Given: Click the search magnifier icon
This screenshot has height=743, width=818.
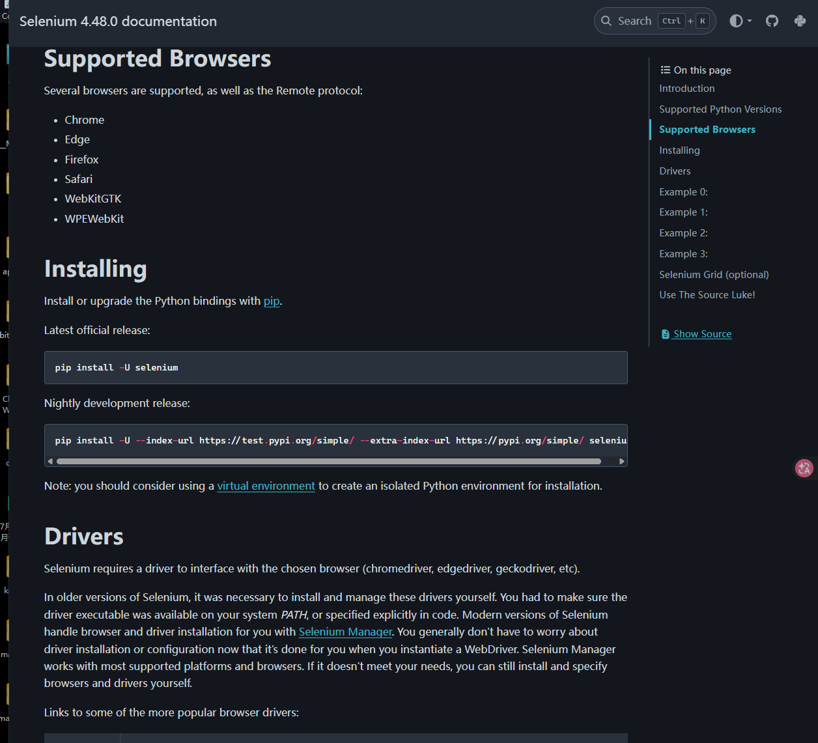Looking at the screenshot, I should click(606, 21).
